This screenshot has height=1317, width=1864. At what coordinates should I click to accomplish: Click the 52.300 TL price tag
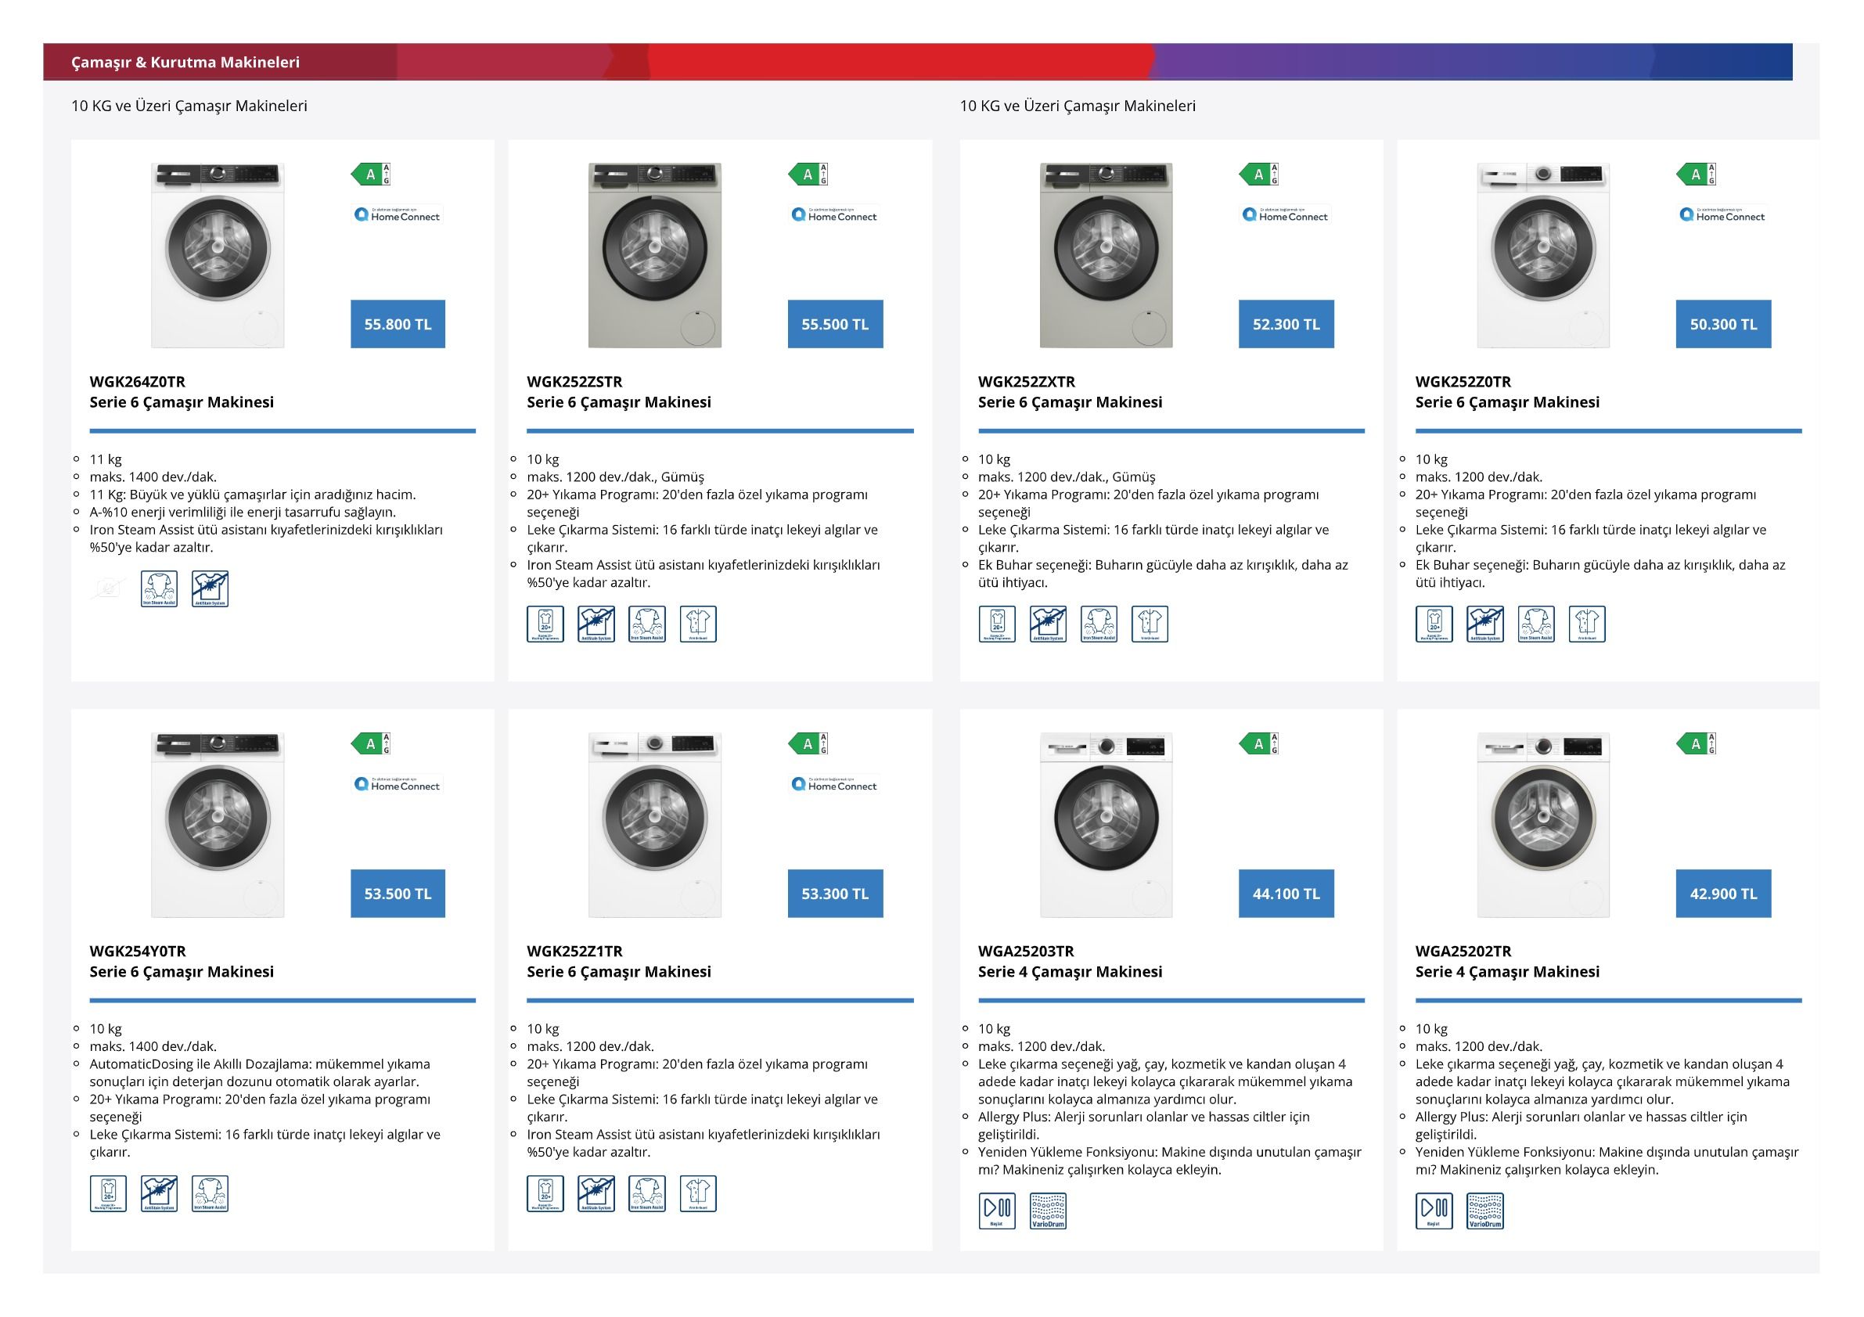pyautogui.click(x=1286, y=324)
